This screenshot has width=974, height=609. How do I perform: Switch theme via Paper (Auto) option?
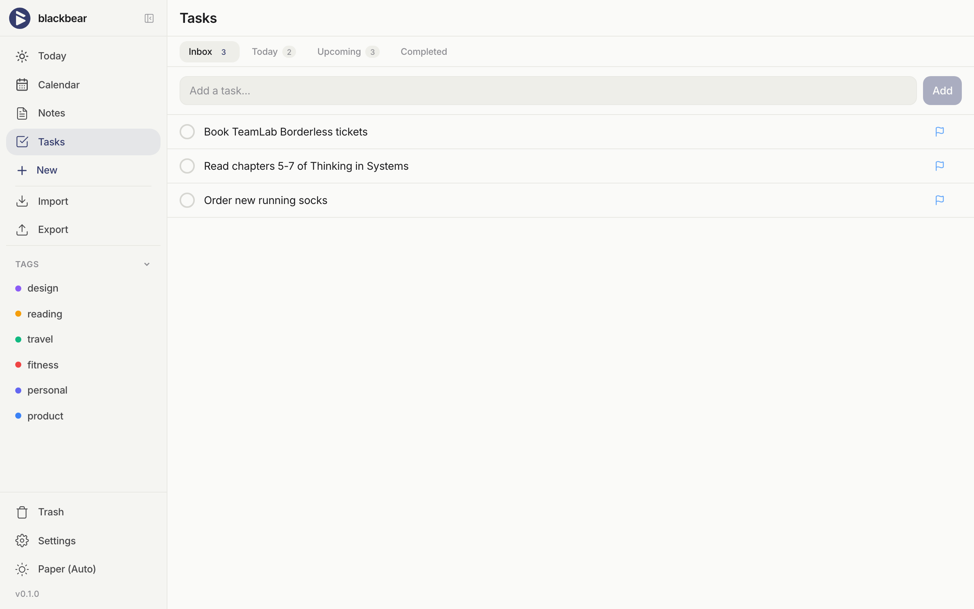[67, 569]
